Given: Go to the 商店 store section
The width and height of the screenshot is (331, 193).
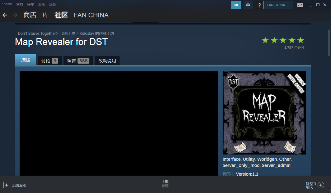Looking at the screenshot, I should [x=30, y=15].
